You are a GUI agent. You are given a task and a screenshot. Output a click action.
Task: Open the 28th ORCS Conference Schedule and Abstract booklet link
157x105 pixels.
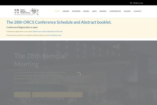click(59, 22)
